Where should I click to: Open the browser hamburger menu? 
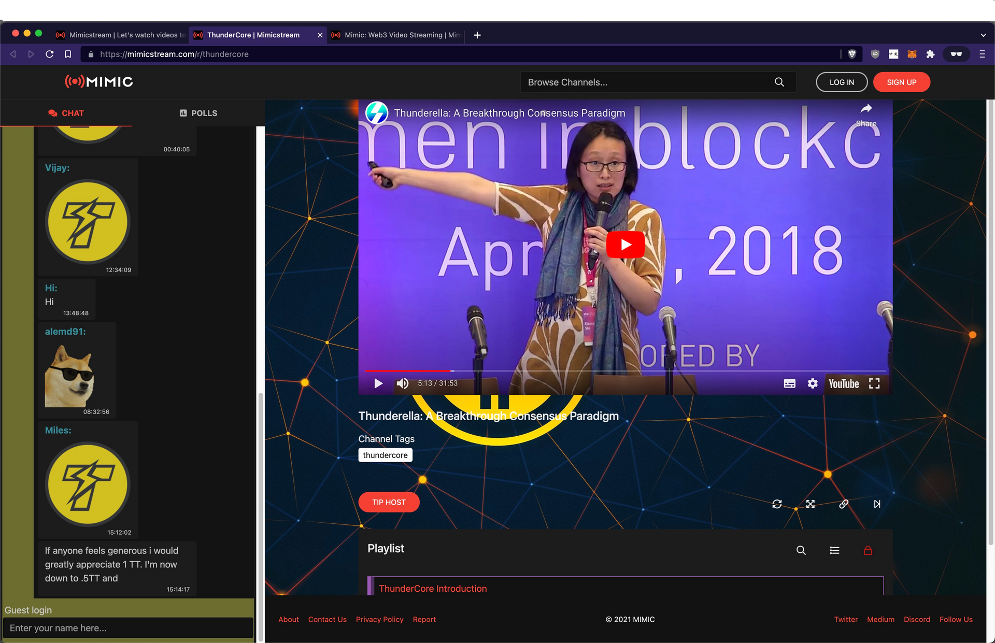(x=982, y=54)
